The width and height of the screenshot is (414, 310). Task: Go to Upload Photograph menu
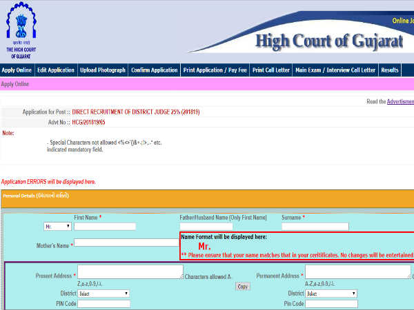(103, 70)
